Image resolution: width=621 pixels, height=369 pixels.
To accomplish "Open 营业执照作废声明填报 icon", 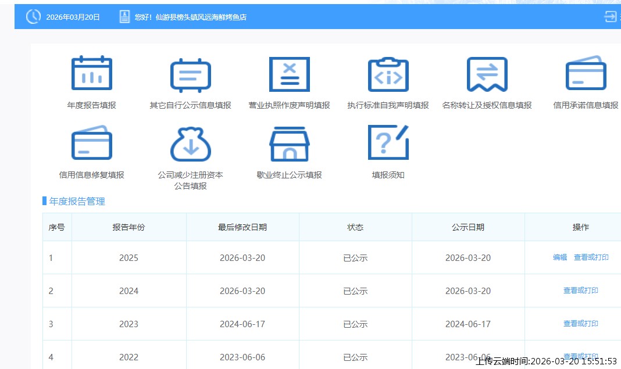I will coord(289,74).
